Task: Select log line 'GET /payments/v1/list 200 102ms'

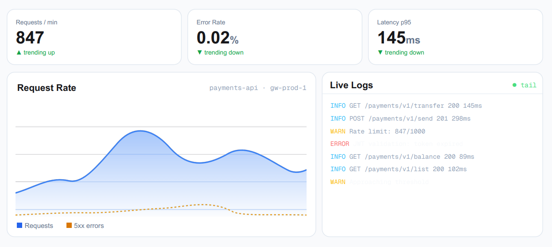Action: tap(408, 169)
